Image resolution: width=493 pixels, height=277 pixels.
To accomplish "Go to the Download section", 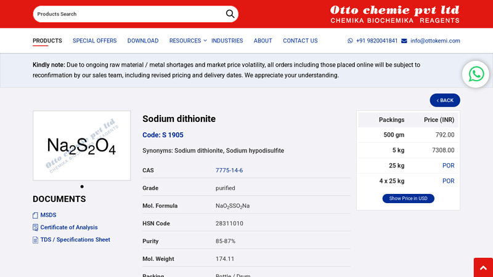I will coord(143,41).
